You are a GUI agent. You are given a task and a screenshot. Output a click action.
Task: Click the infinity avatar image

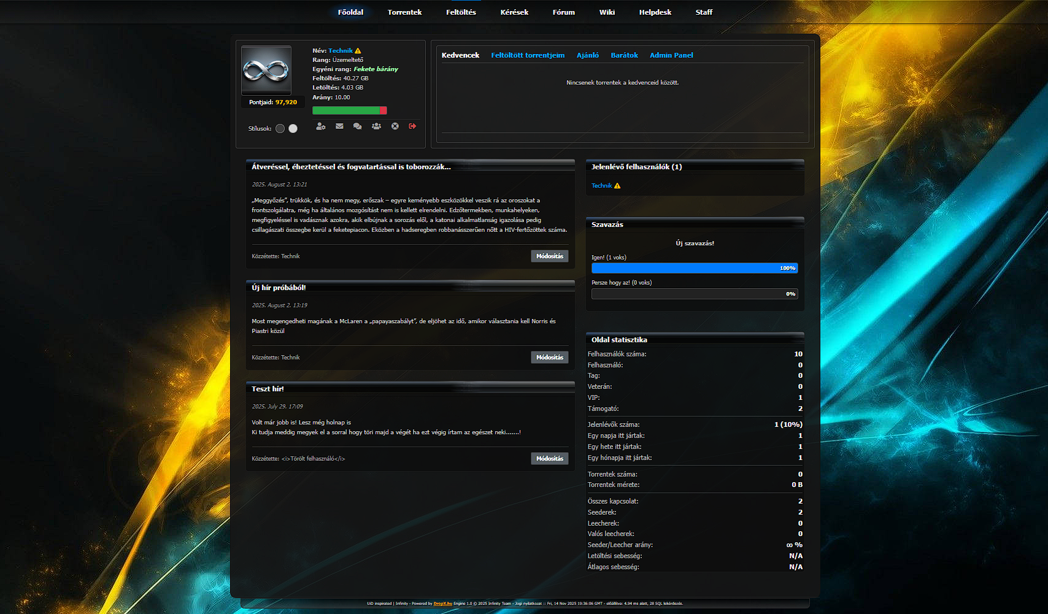pos(266,71)
